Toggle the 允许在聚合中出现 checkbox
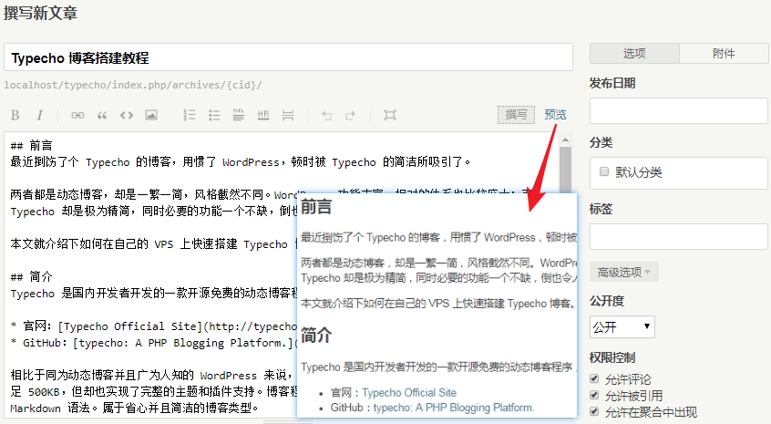771x424 pixels. 594,412
